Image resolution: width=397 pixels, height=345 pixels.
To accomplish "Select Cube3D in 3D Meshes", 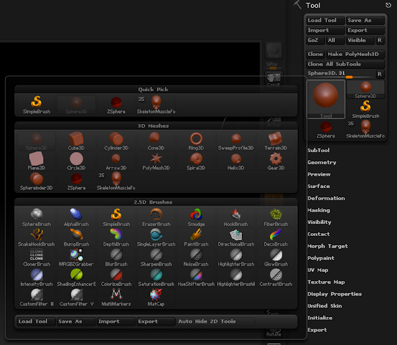I will coord(76,141).
